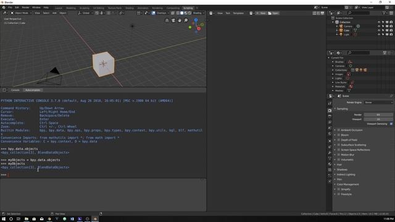
Task: Select solid viewport shading mode icon
Action: point(181,13)
